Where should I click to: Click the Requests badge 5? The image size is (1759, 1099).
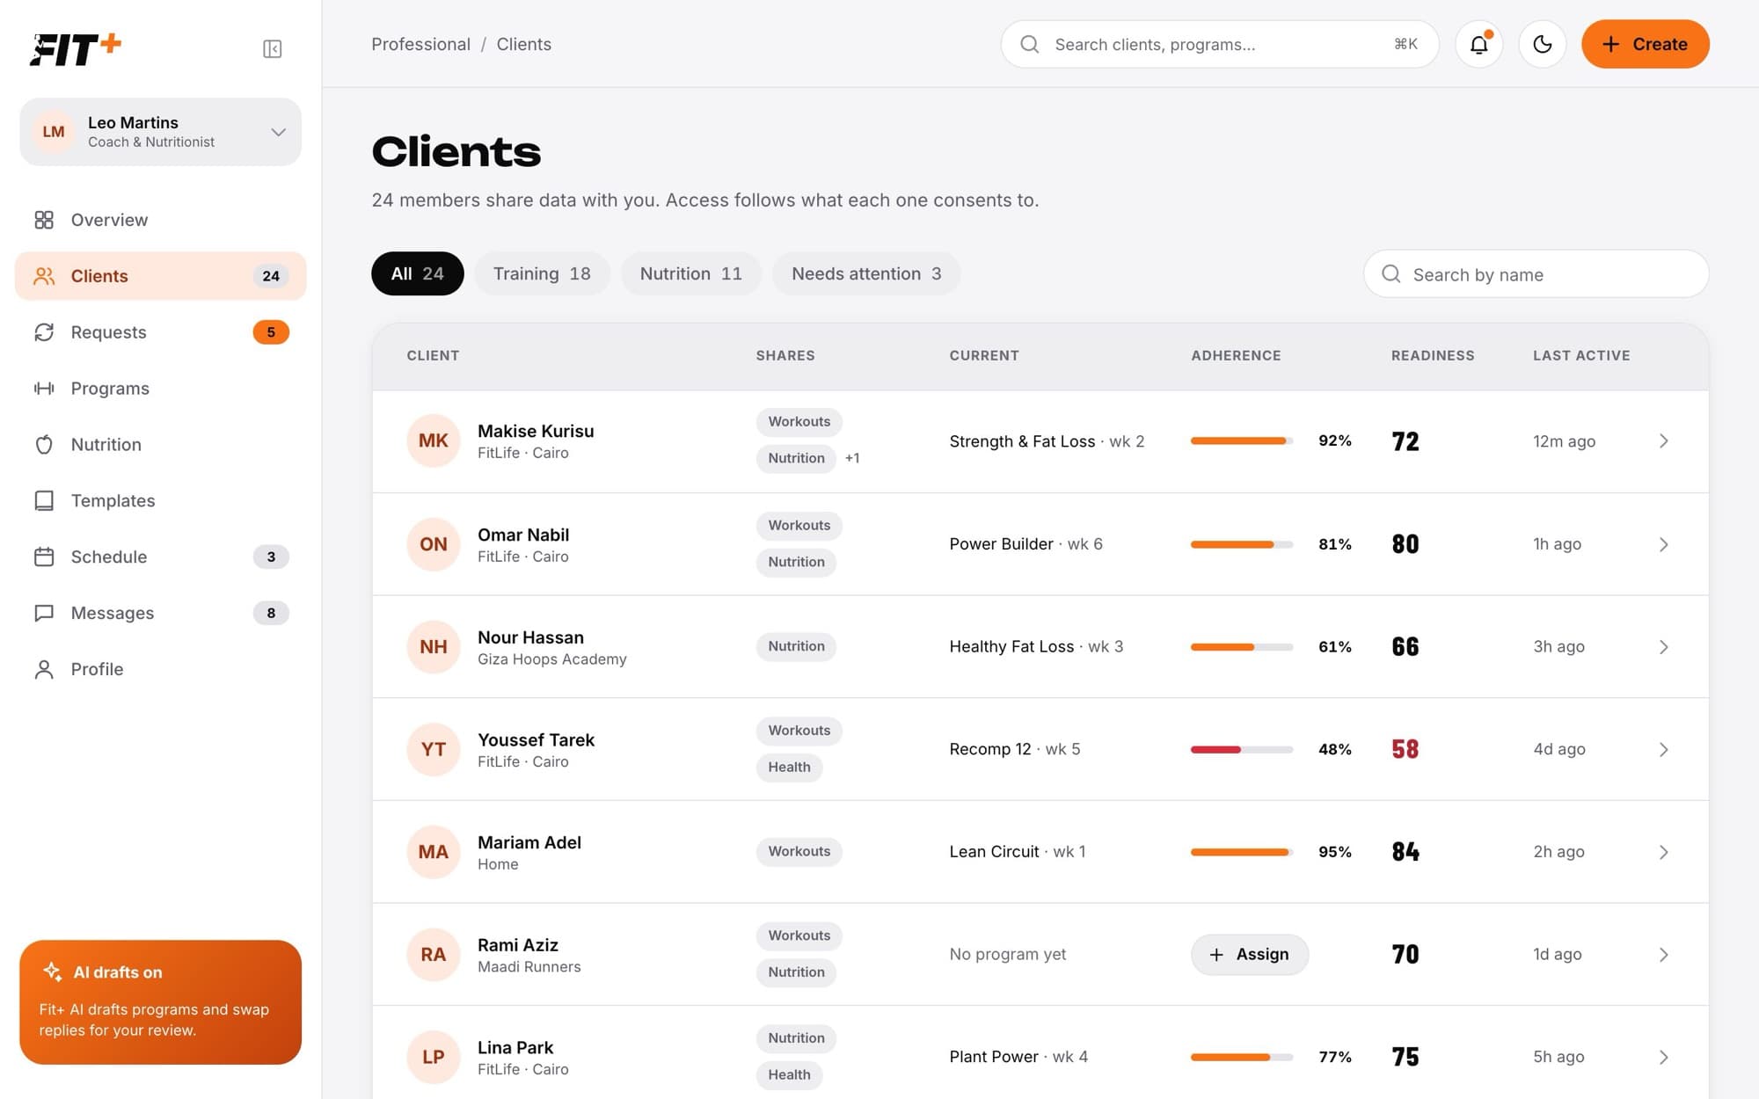tap(271, 332)
